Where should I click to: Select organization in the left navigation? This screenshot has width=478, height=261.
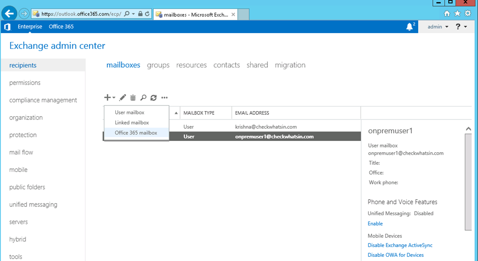tap(26, 117)
